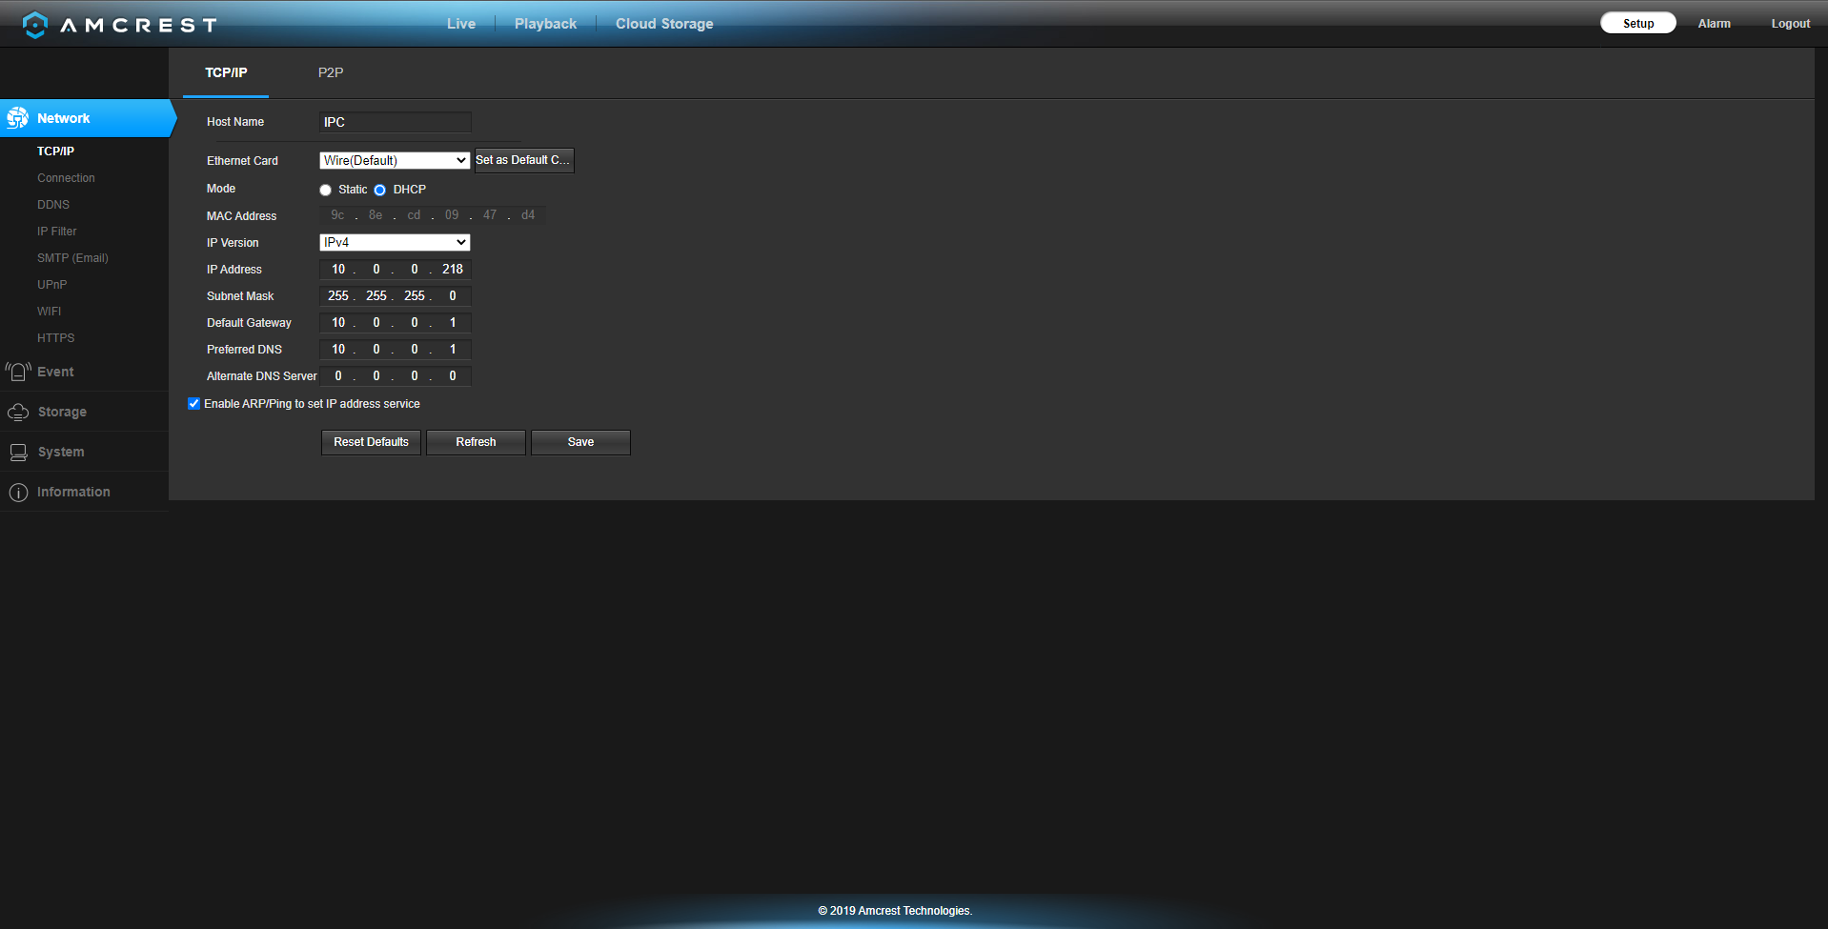Switch to the P2P tab

331,72
